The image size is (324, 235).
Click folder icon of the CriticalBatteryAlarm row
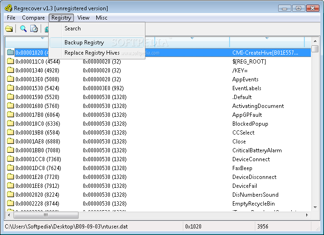[10, 150]
